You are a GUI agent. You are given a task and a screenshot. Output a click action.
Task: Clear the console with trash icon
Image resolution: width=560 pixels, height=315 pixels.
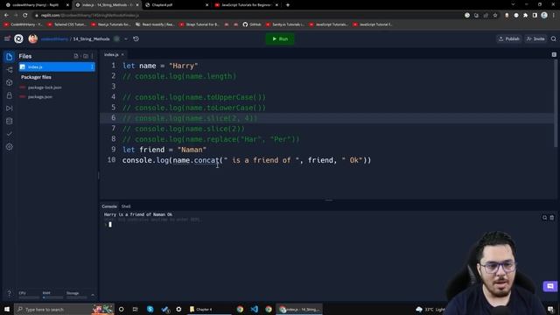tap(552, 218)
